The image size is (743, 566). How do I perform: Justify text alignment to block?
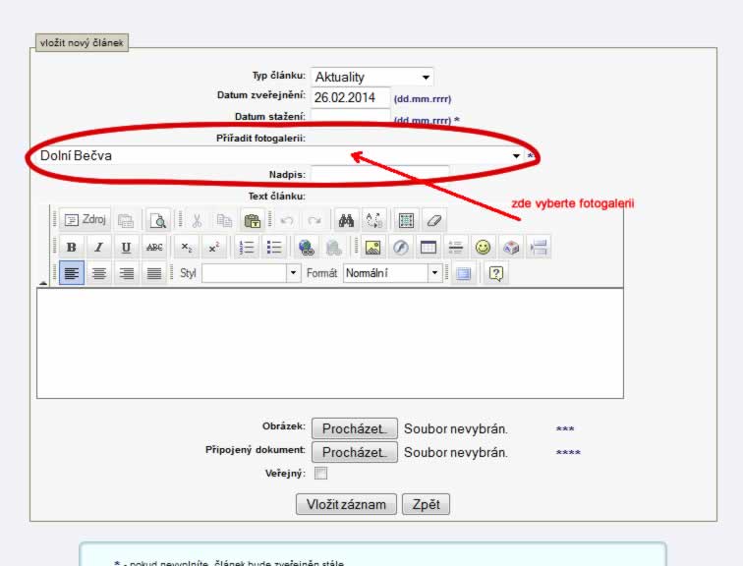coord(153,273)
